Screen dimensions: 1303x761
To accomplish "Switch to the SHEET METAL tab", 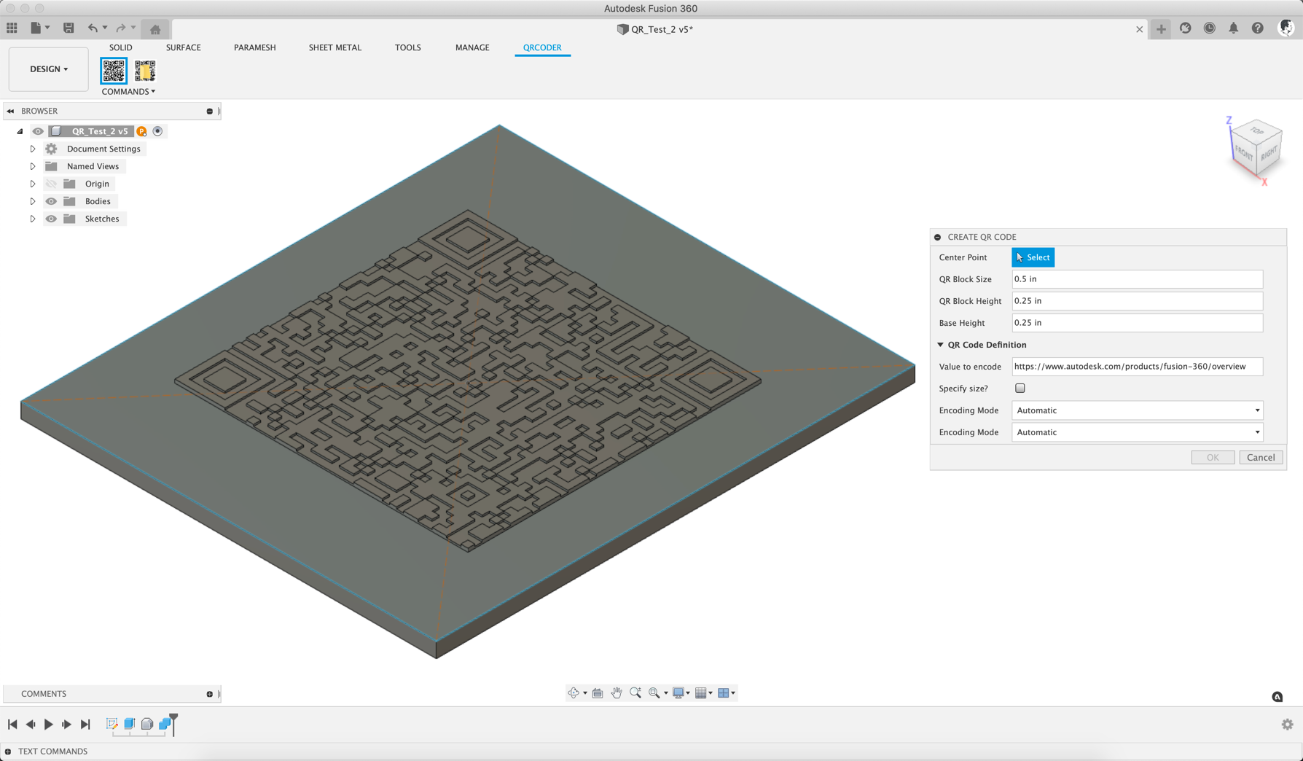I will 334,47.
